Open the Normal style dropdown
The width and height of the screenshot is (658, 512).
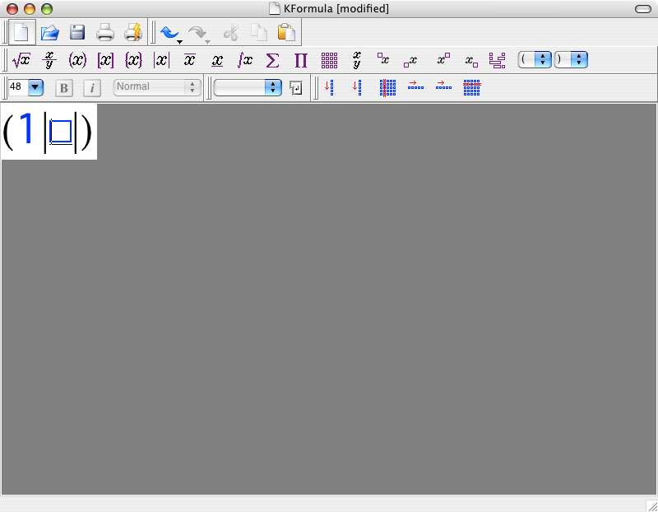(x=157, y=87)
